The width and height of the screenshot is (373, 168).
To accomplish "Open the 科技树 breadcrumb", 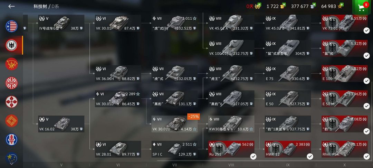I will (x=40, y=7).
